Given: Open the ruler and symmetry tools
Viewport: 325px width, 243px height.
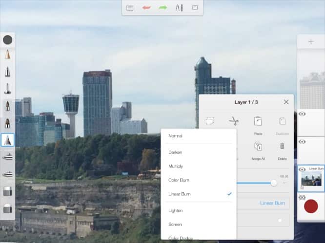Looking at the screenshot, I should [x=179, y=8].
